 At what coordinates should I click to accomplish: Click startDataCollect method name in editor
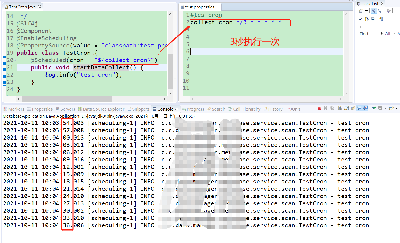[x=101, y=67]
